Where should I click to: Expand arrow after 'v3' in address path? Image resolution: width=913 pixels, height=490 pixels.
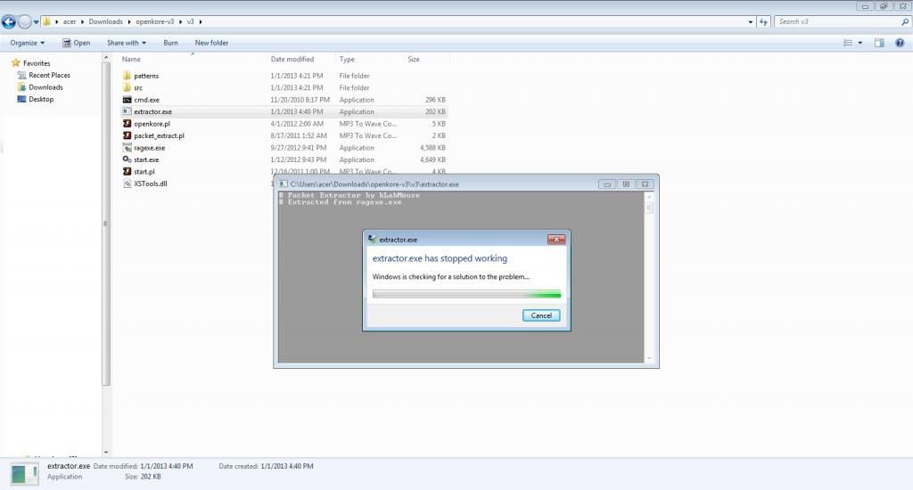201,21
